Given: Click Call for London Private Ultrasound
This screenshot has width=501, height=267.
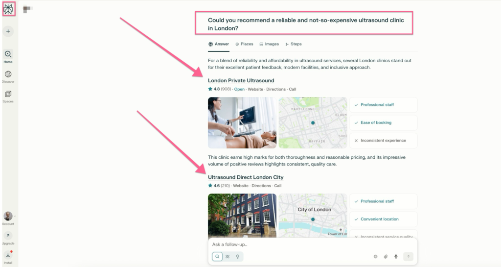Looking at the screenshot, I should coord(293,89).
